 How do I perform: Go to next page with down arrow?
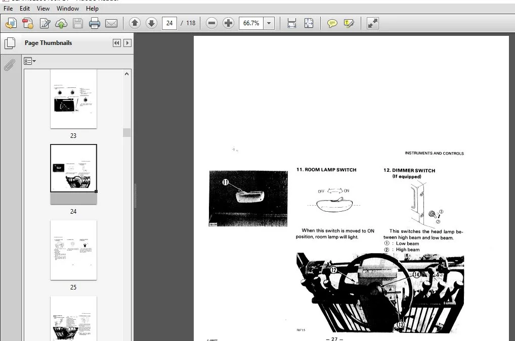(x=151, y=23)
